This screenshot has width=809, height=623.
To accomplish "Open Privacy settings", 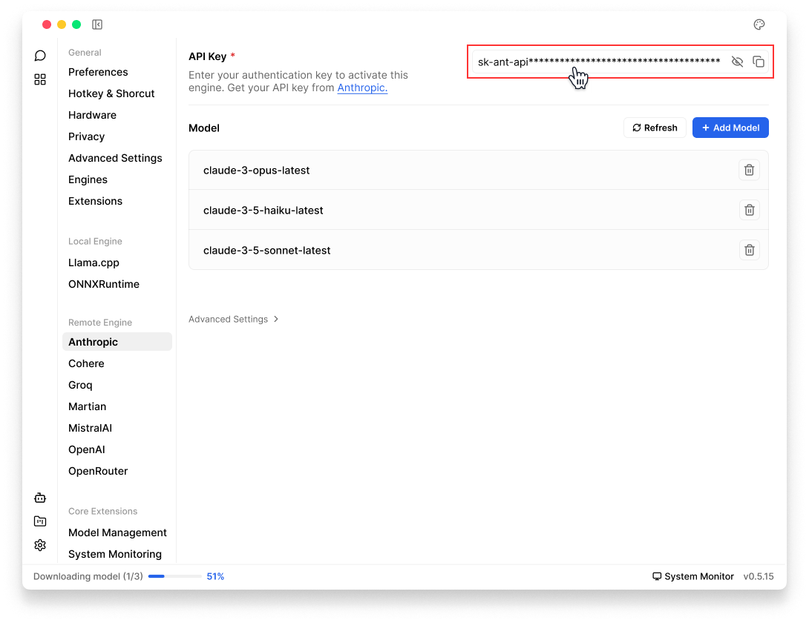I will (87, 136).
